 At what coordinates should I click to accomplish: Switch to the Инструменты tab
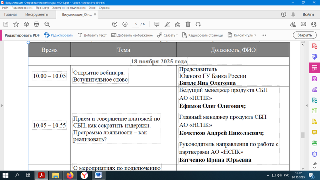[37, 14]
